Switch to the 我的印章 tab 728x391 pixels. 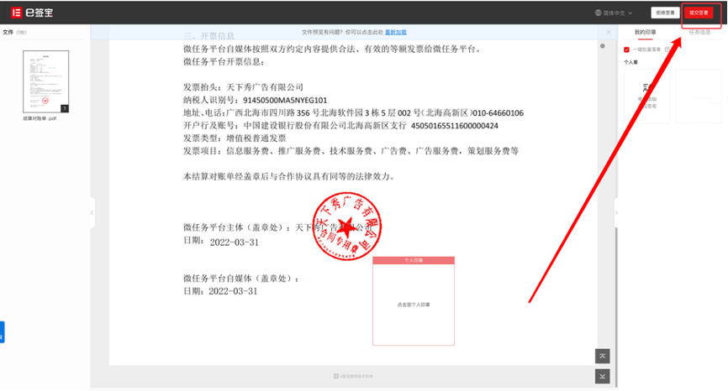tap(645, 33)
